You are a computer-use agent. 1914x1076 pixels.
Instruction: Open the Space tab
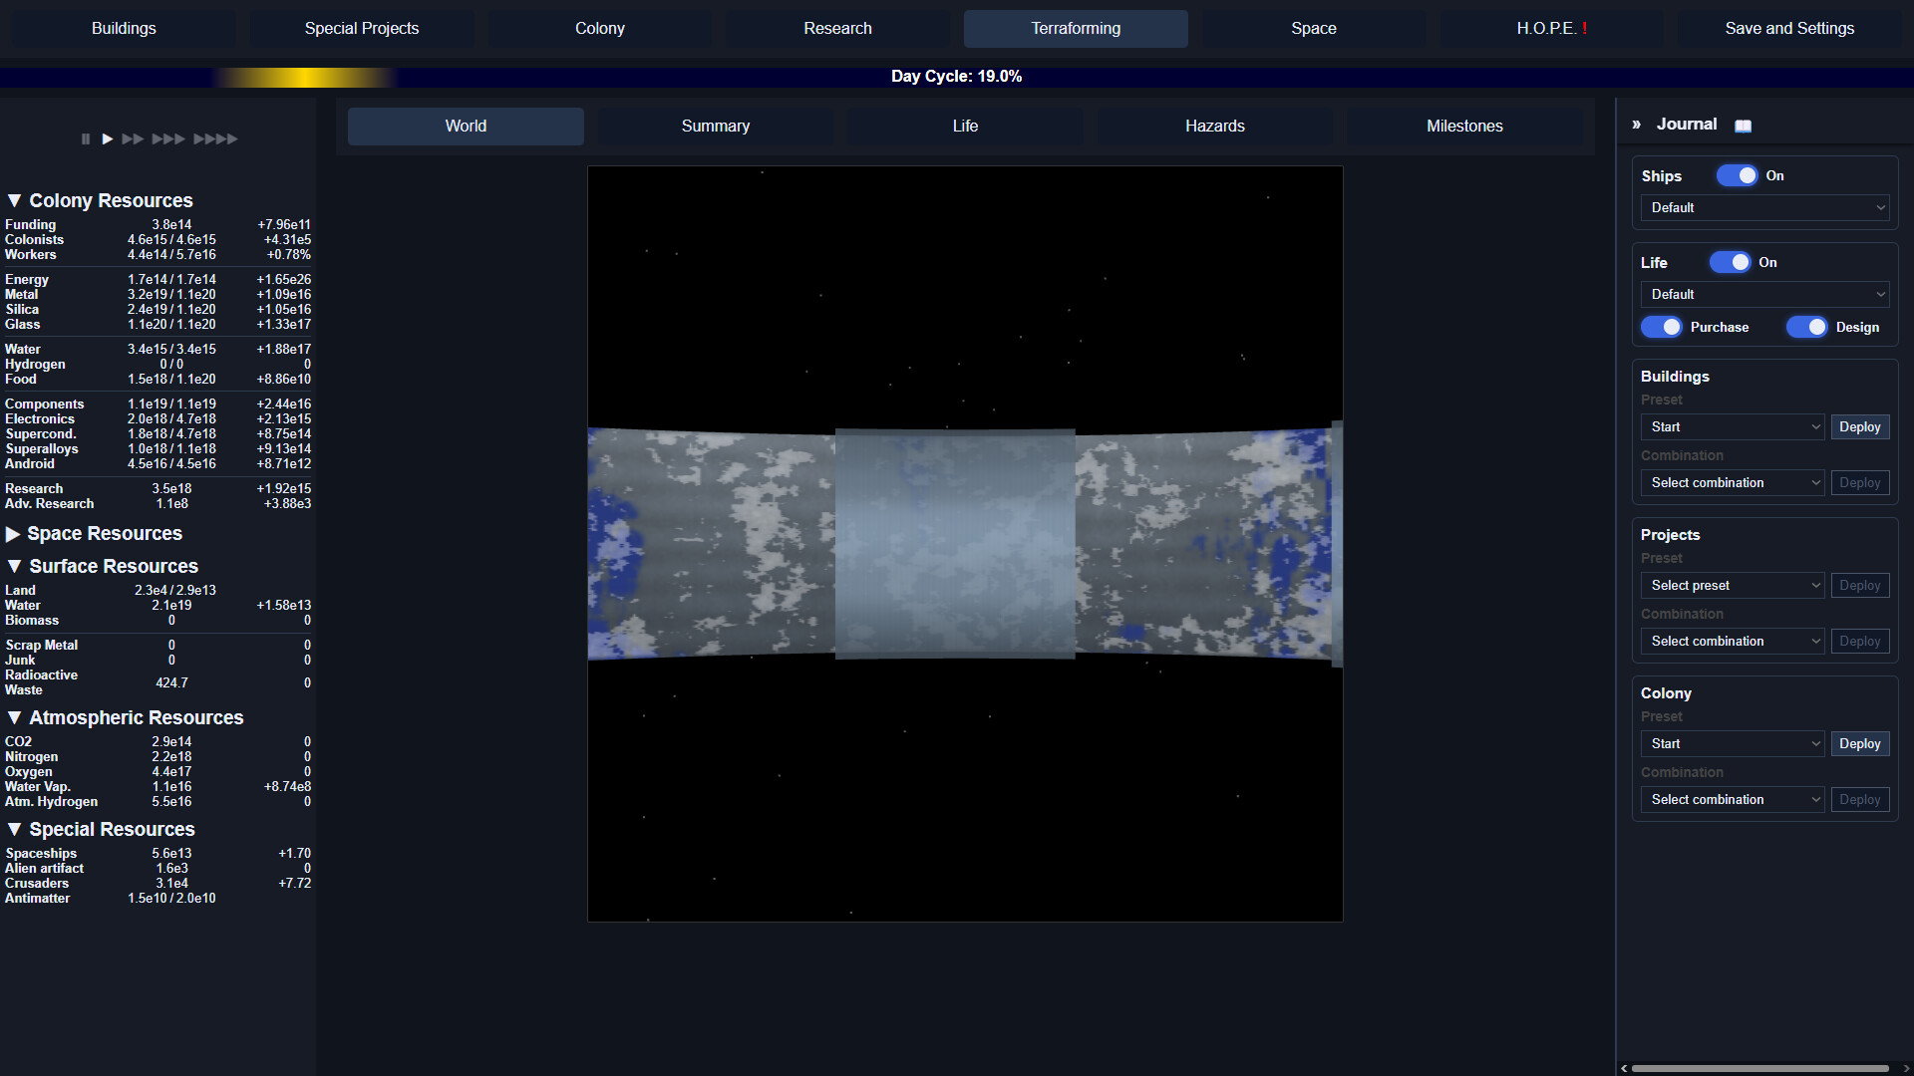point(1313,29)
